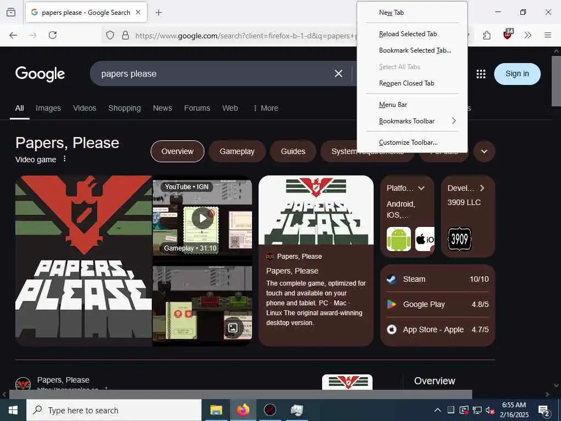Open Google Play rating link

(438, 304)
